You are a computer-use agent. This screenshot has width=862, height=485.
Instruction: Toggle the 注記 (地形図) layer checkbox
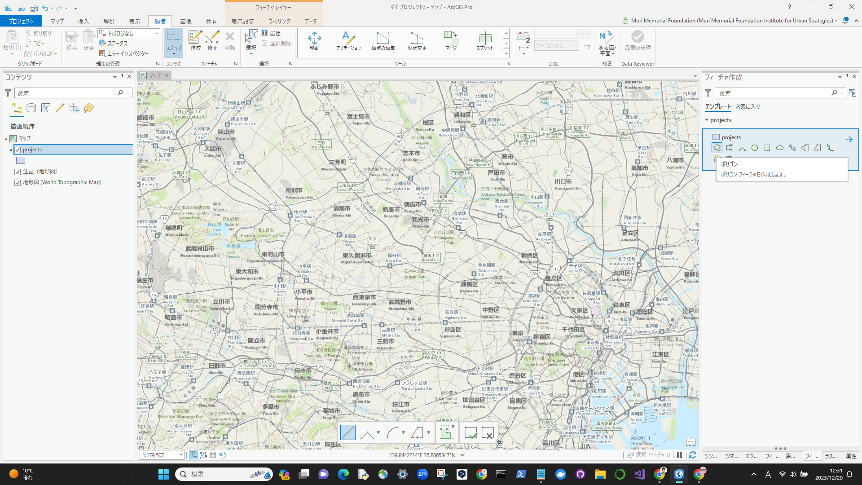pyautogui.click(x=18, y=172)
